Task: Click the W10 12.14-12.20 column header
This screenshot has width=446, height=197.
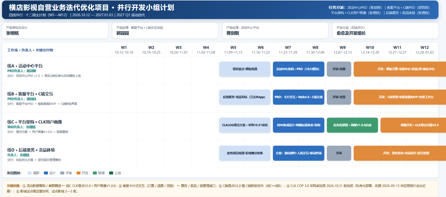Action: click(370, 50)
